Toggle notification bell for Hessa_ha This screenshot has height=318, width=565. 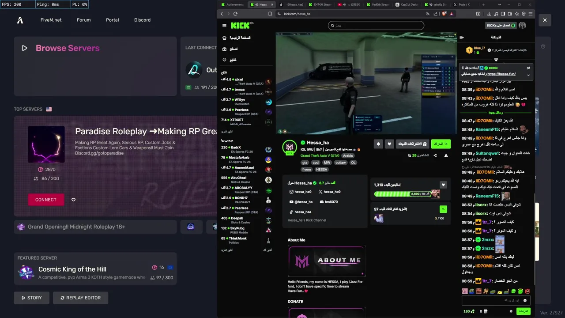point(378,144)
